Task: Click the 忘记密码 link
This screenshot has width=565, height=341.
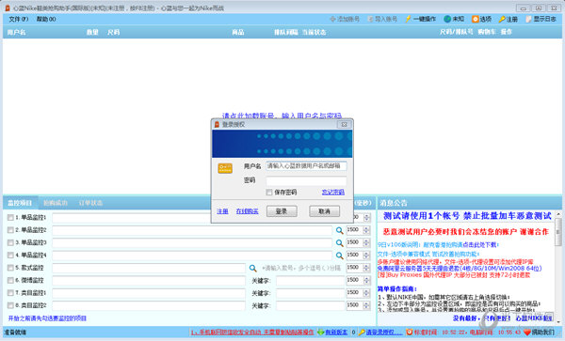Action: (333, 193)
